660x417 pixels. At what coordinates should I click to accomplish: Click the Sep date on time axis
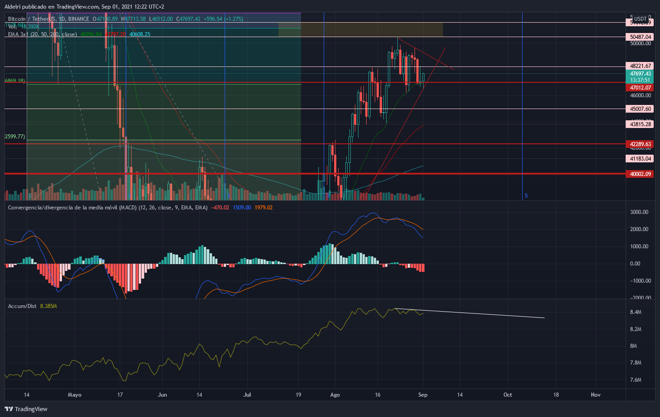coord(423,395)
